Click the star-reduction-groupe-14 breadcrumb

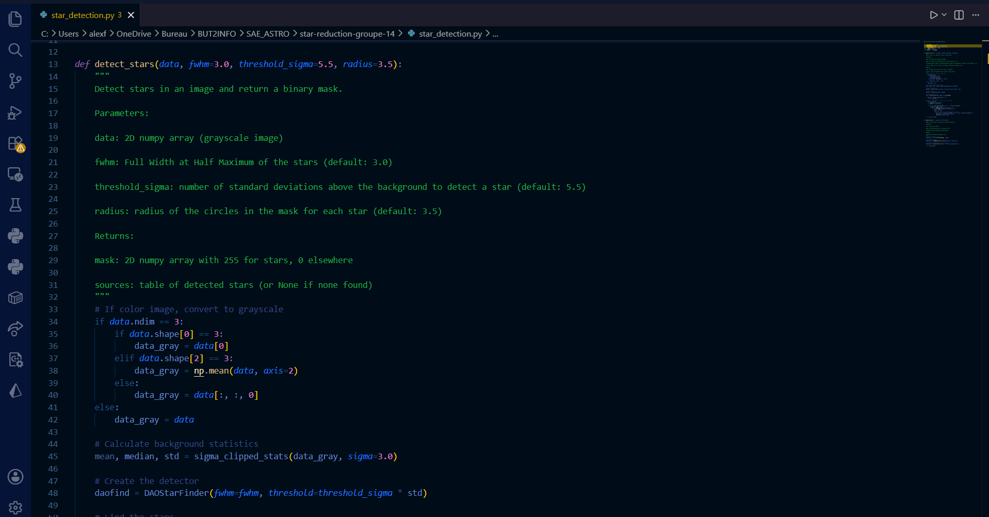point(347,34)
